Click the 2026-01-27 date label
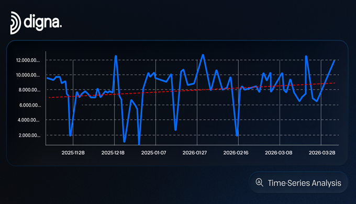This screenshot has width=356, height=204. point(195,153)
